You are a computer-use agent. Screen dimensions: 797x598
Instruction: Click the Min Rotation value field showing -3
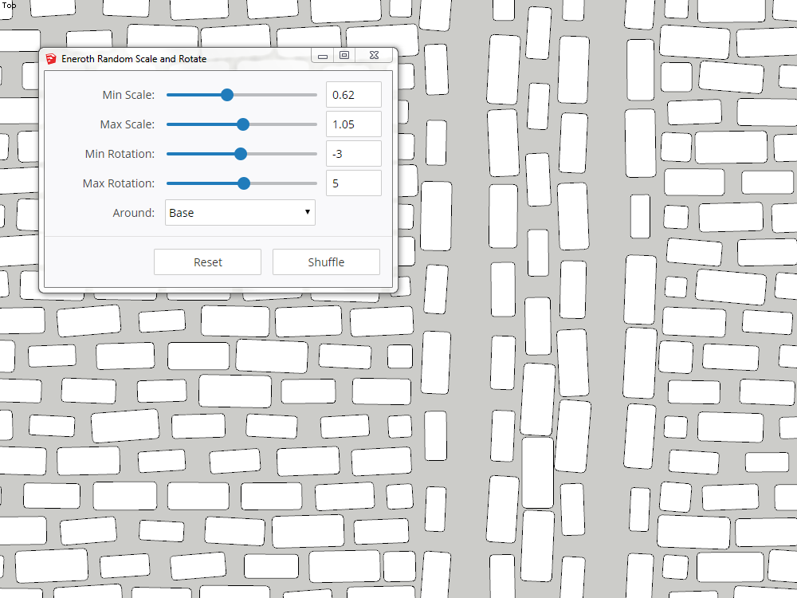(353, 153)
